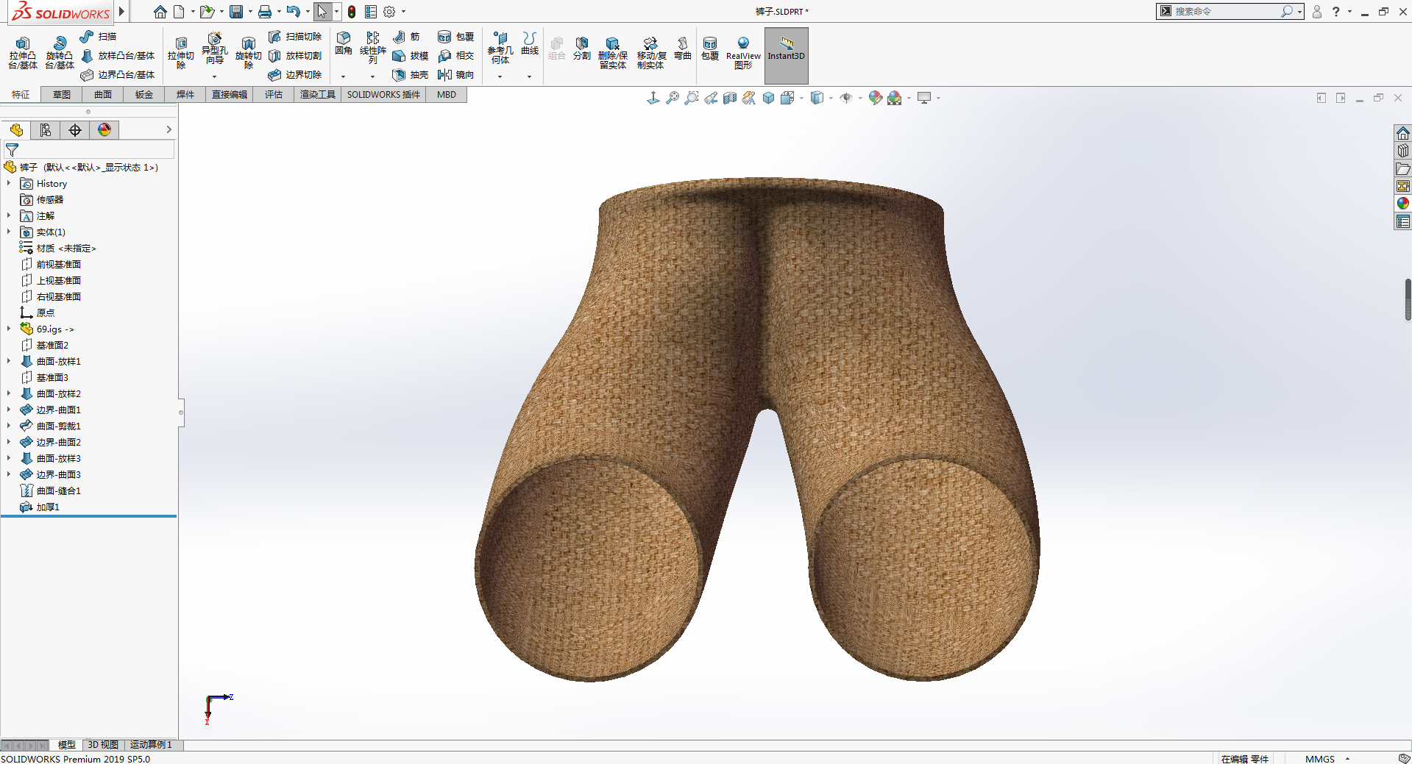Click the 分割 split tool
The image size is (1412, 764).
(582, 48)
